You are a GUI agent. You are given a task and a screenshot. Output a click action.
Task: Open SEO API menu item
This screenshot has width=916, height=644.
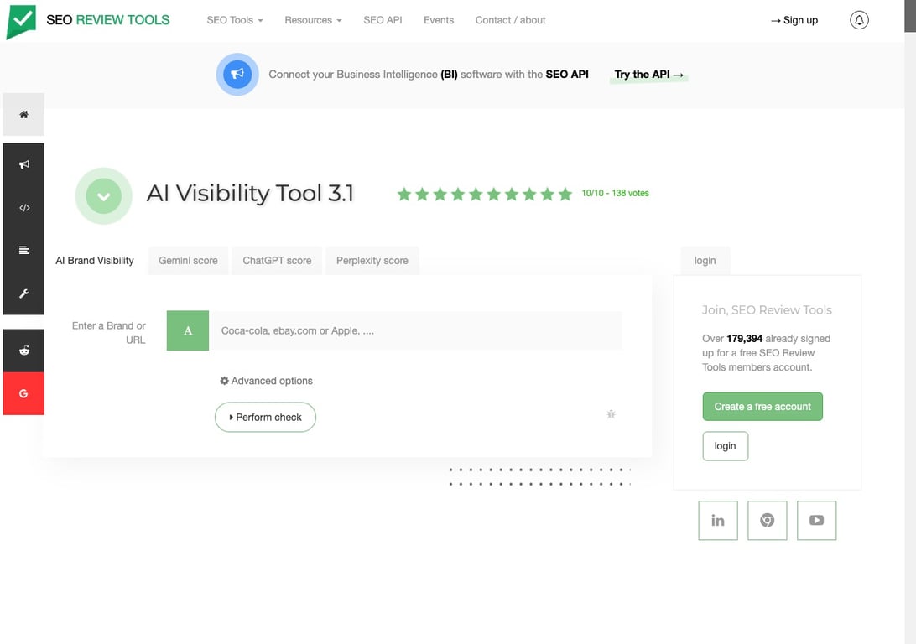tap(383, 20)
